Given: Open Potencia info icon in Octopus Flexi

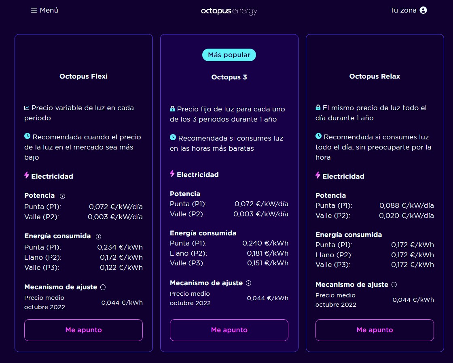Looking at the screenshot, I should tap(62, 196).
